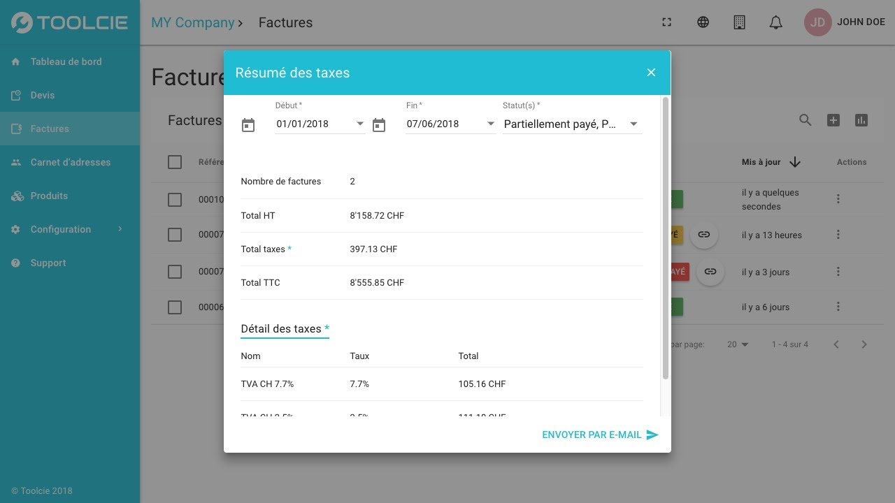
Task: Click Envoyer par e-mail button
Action: 600,435
